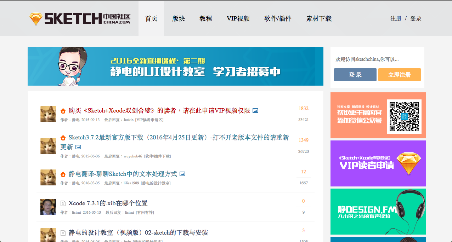Screen dimensions: 452x242
Task: Click view count 53421
Action: (x=304, y=120)
